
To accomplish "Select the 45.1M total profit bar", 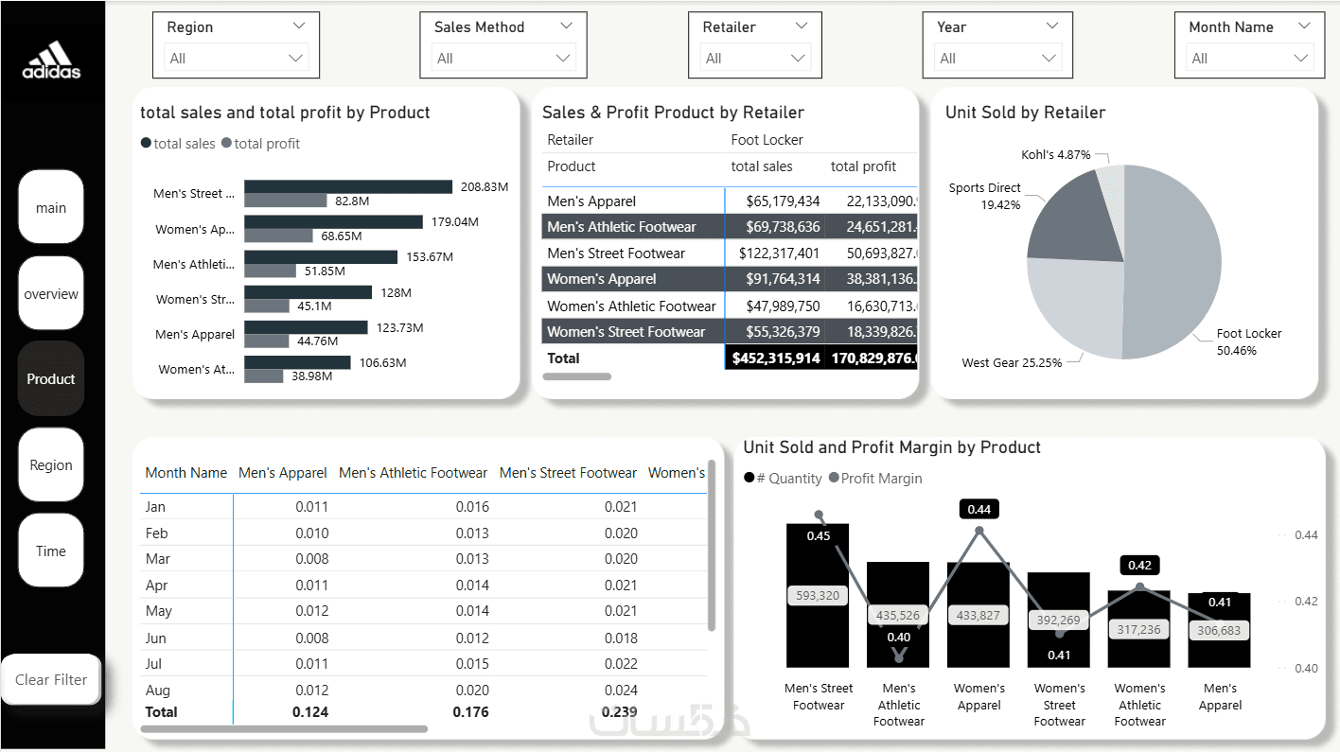I will pyautogui.click(x=267, y=306).
